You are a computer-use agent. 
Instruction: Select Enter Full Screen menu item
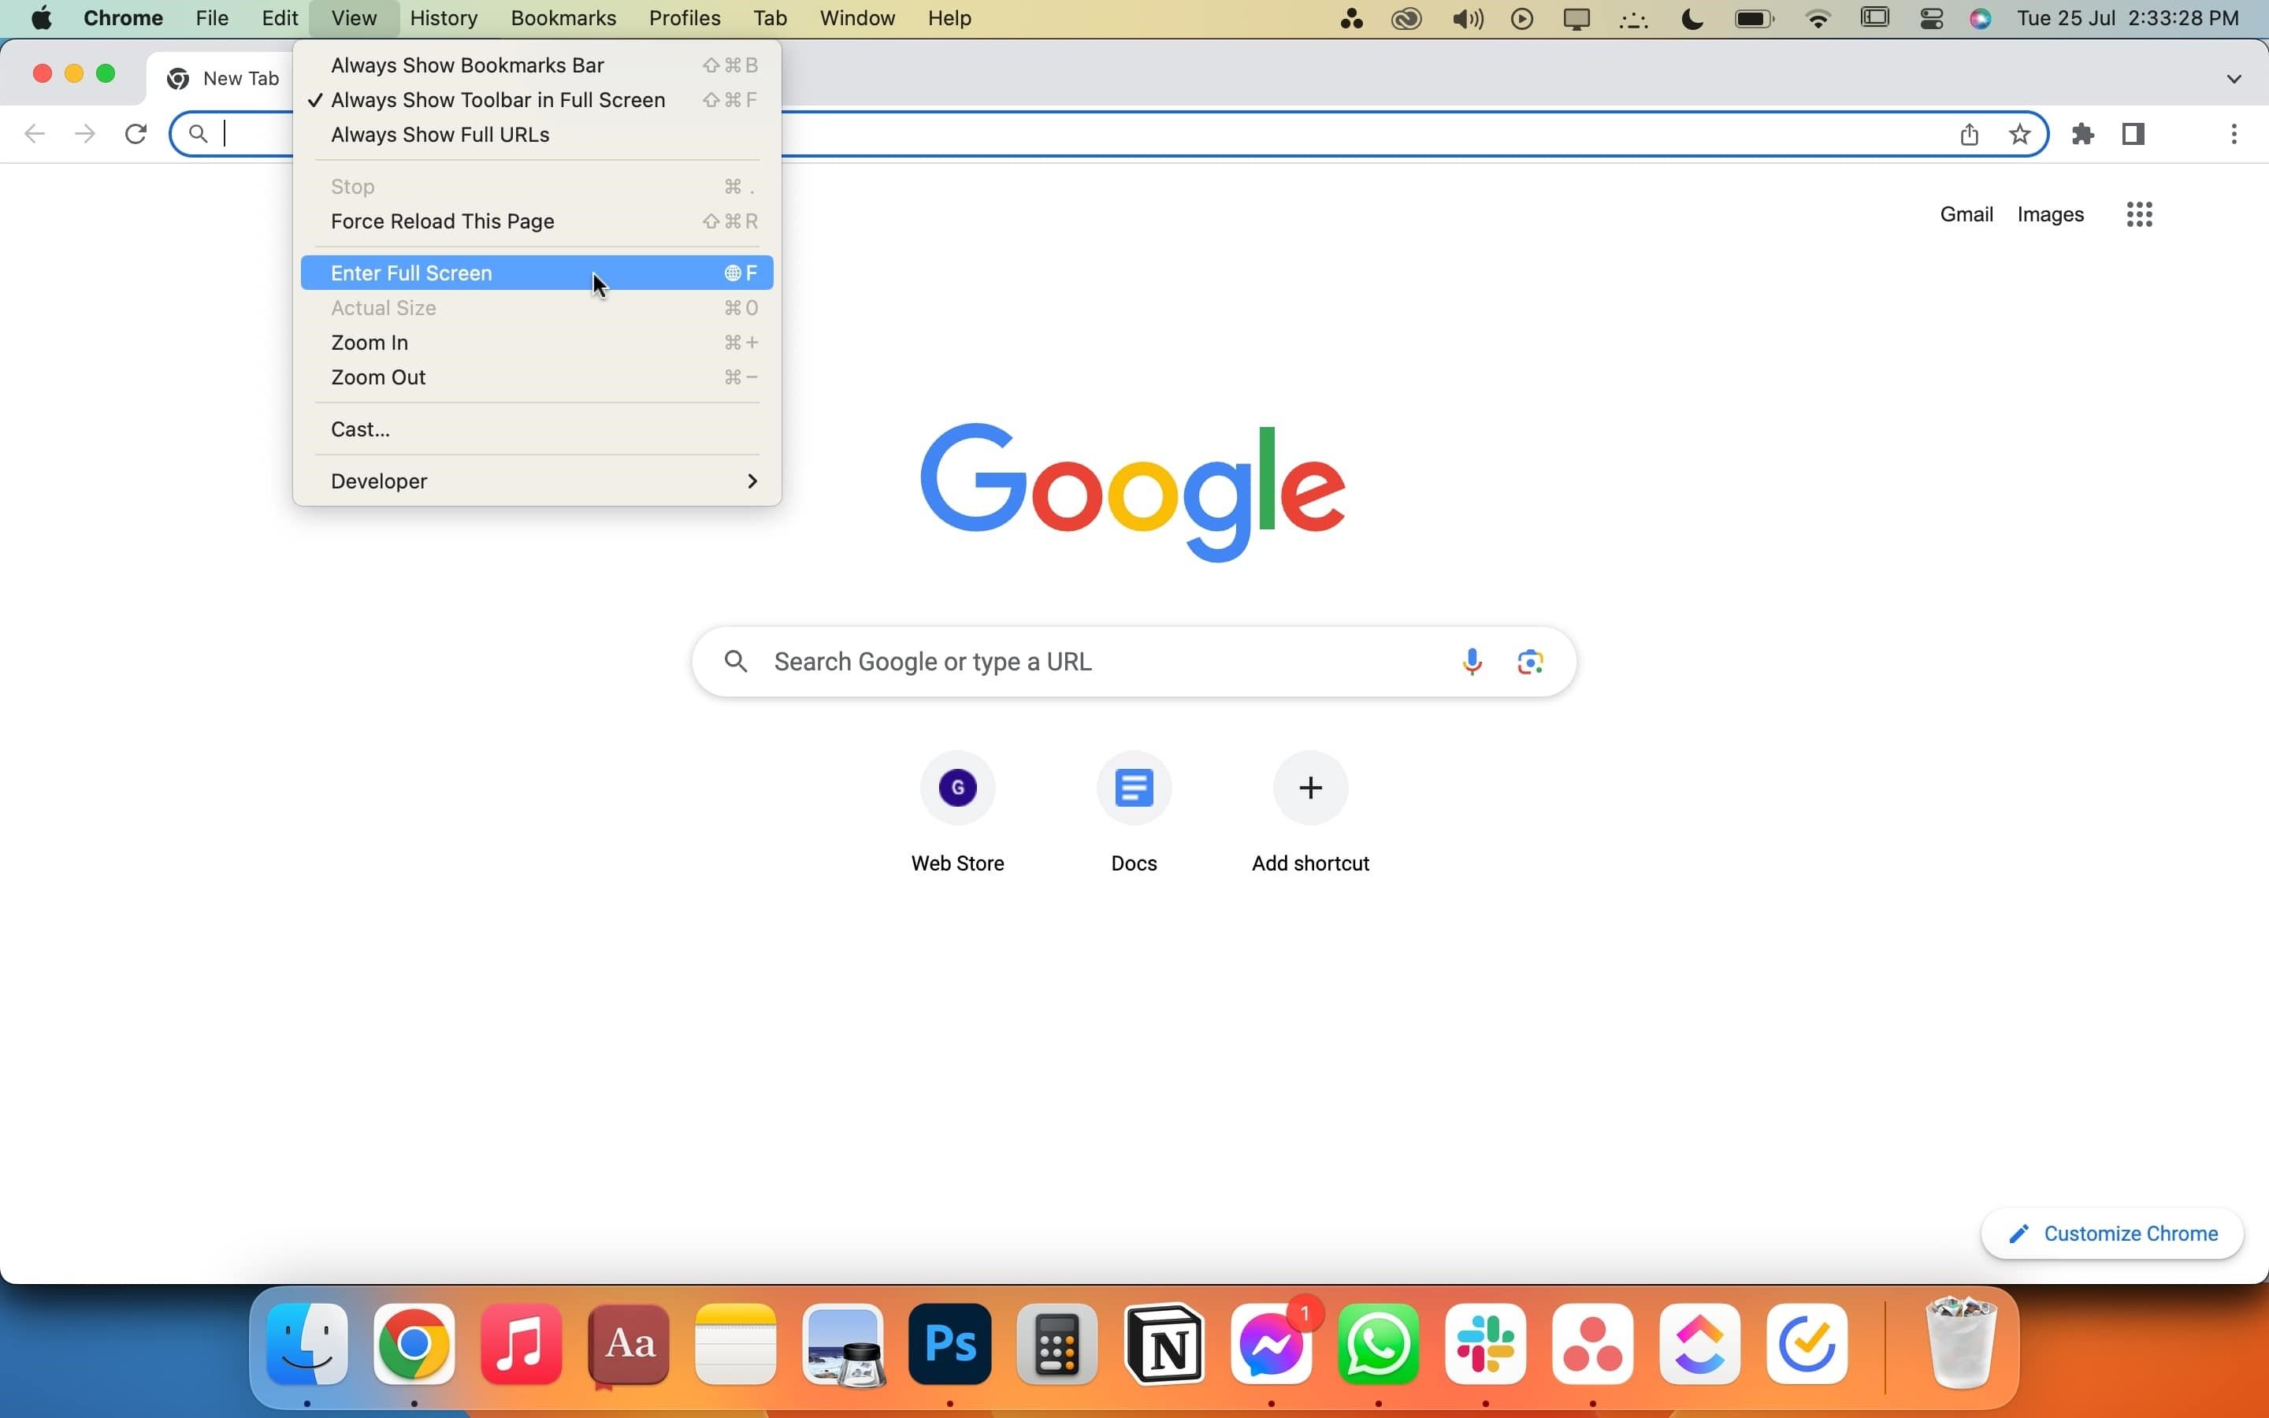point(413,272)
